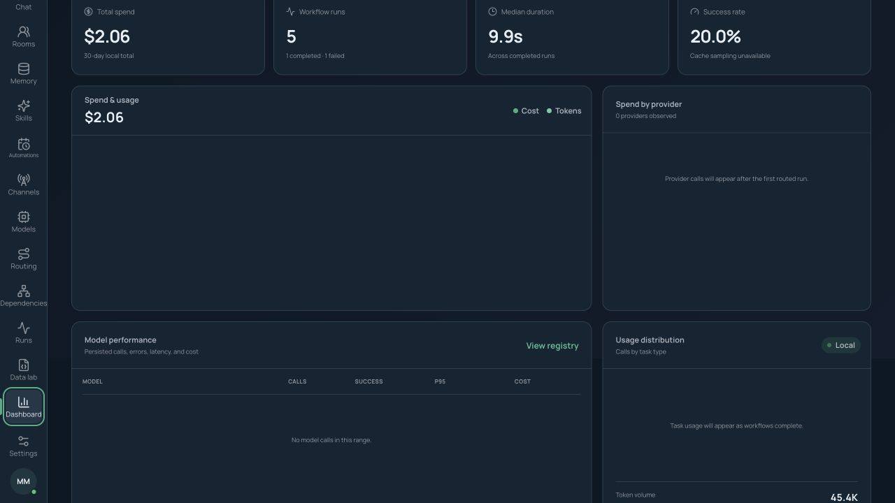Sort by the P95 column header
895x503 pixels.
(x=440, y=381)
